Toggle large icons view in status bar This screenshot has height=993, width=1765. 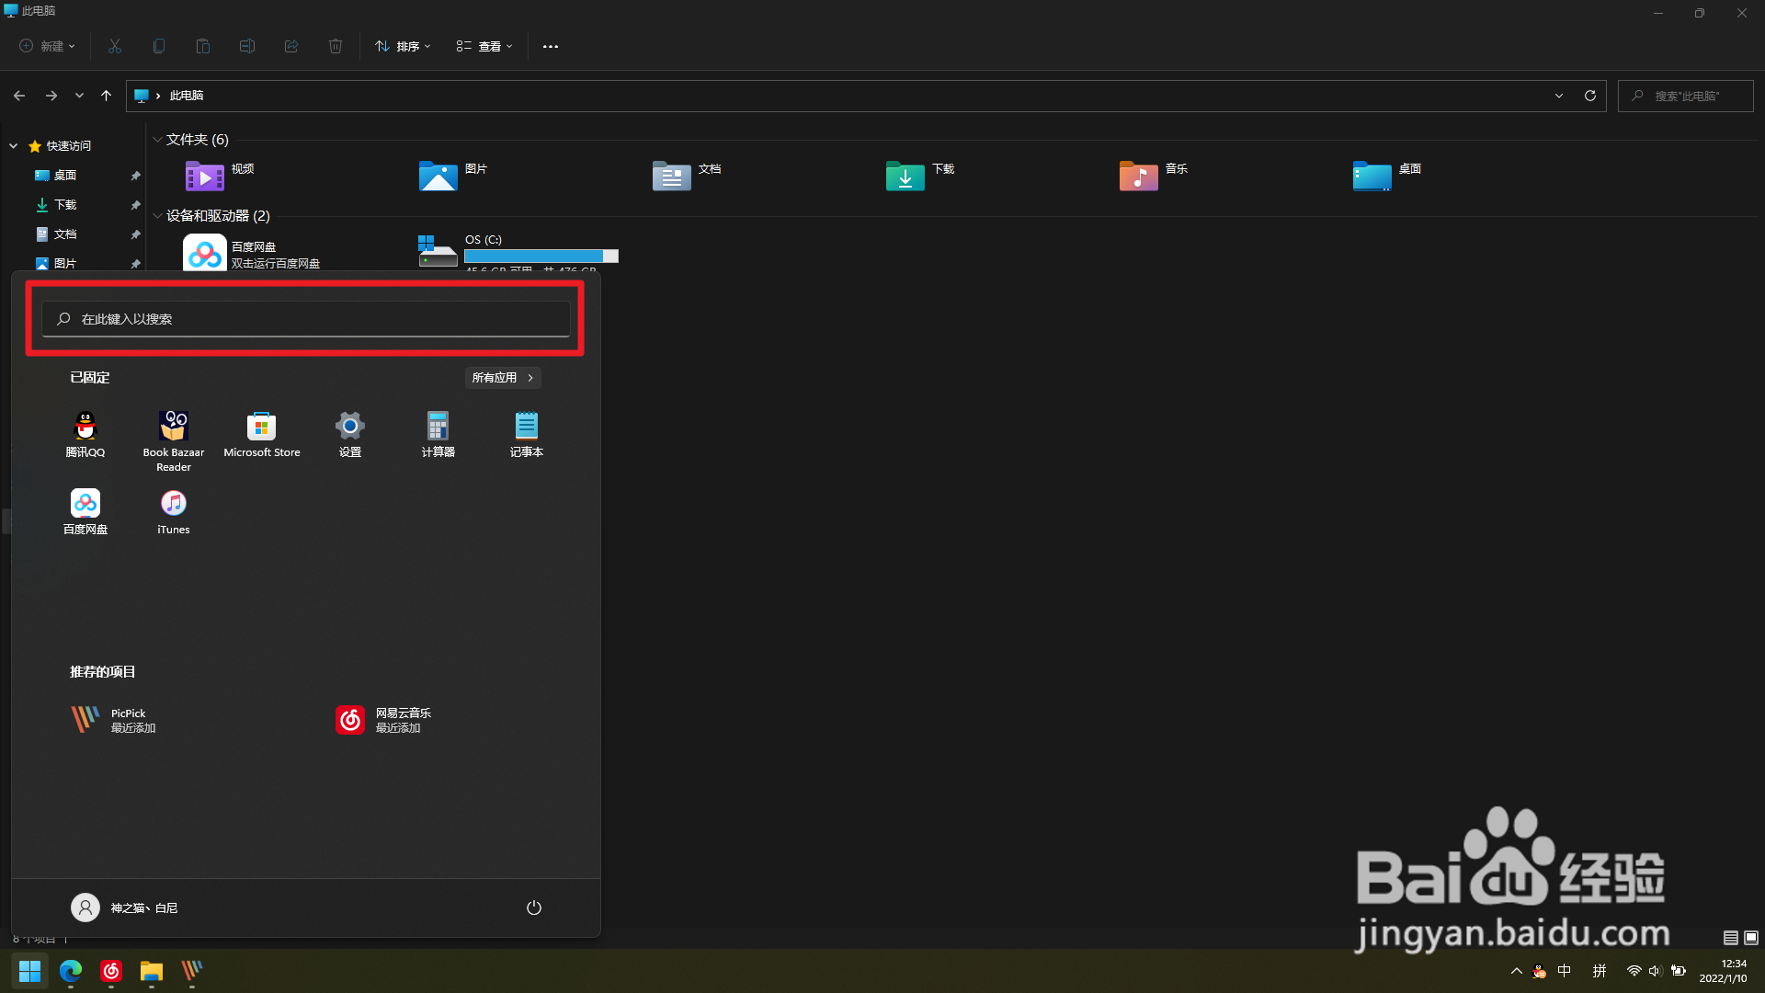1751,938
